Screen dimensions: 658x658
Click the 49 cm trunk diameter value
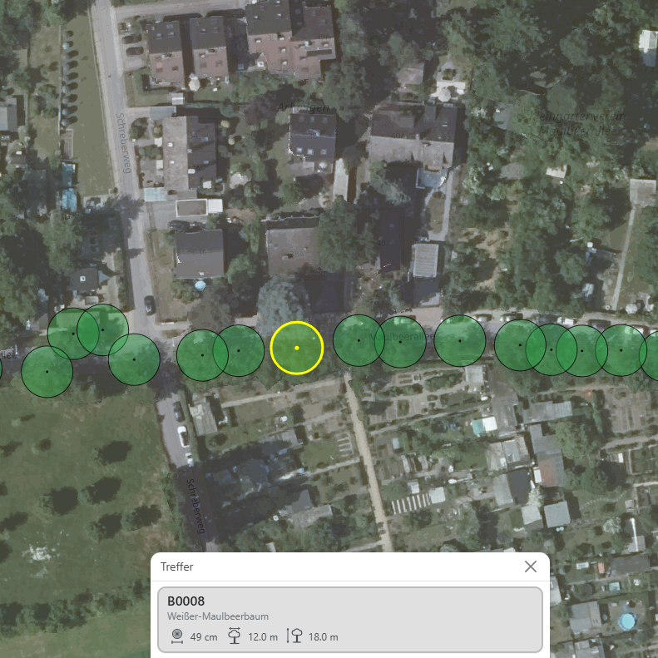pos(204,637)
